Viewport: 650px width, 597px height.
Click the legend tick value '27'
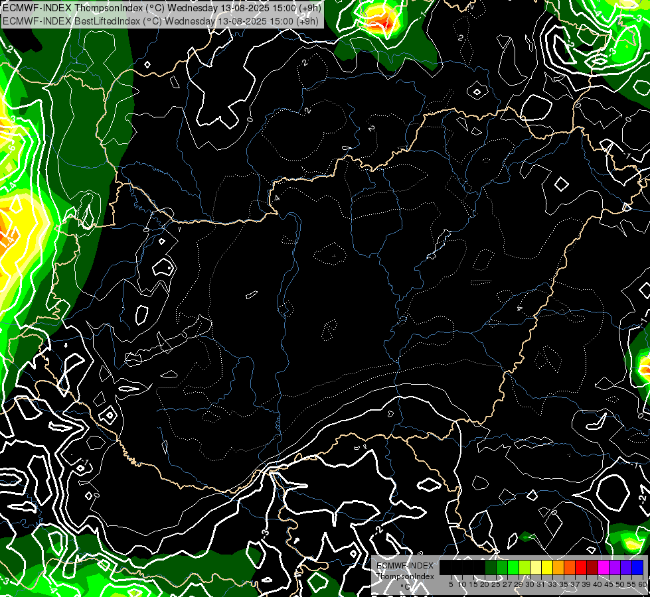pyautogui.click(x=507, y=584)
